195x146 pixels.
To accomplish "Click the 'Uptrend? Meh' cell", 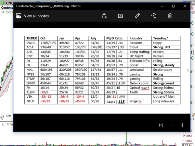I will pos(166,97).
